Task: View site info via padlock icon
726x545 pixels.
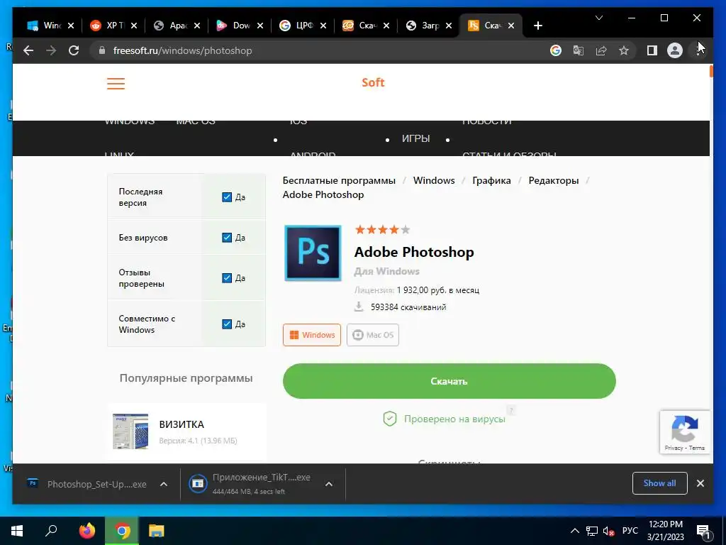Action: click(102, 50)
